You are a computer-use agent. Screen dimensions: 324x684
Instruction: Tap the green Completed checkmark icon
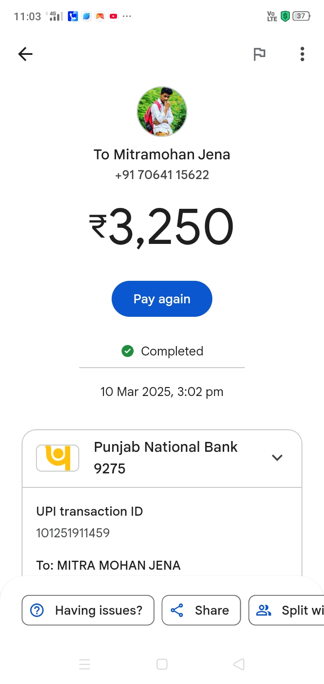click(128, 351)
